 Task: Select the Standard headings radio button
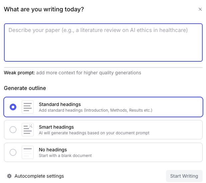pyautogui.click(x=13, y=107)
